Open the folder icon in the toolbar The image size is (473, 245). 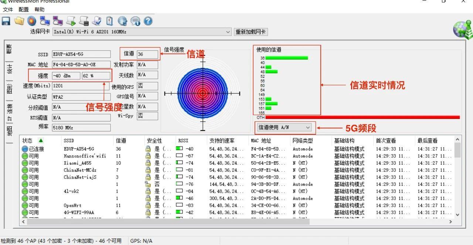pyautogui.click(x=19, y=21)
